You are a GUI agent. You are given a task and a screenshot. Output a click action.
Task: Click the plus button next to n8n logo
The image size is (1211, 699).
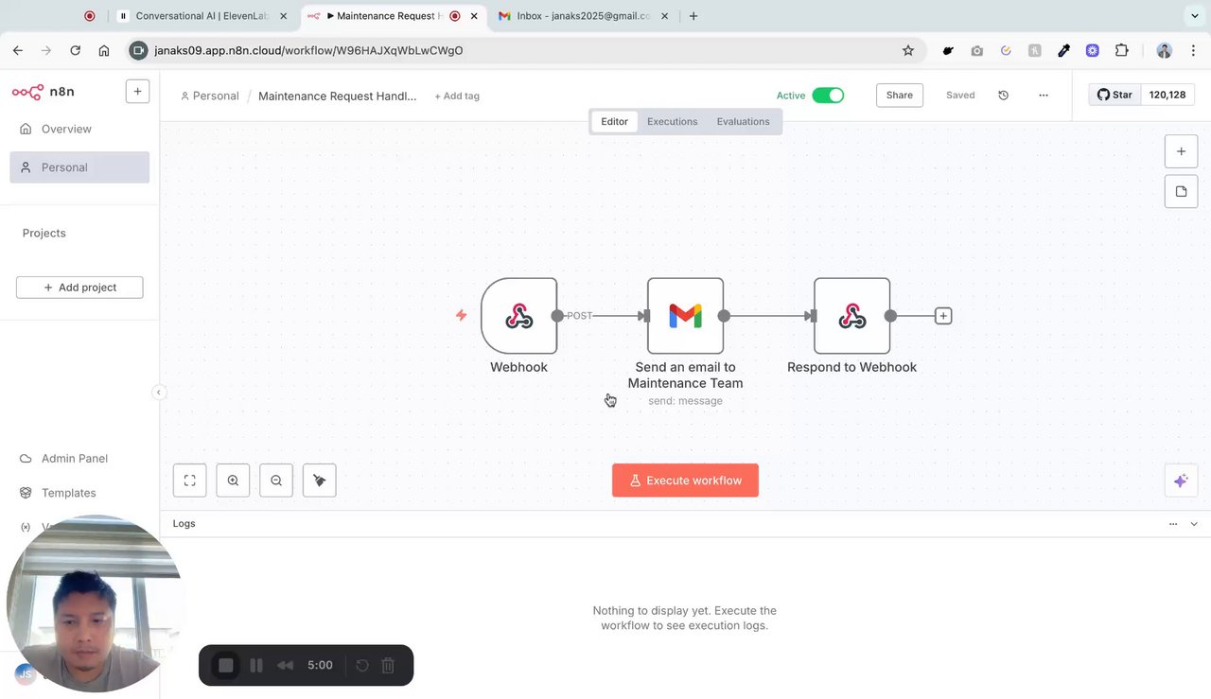coord(137,92)
